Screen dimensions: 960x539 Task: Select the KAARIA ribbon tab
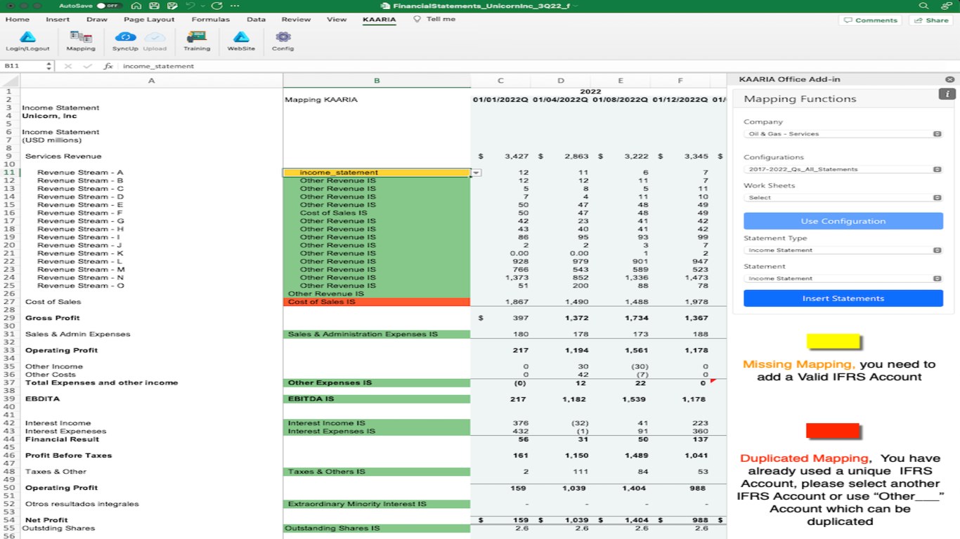pyautogui.click(x=379, y=20)
